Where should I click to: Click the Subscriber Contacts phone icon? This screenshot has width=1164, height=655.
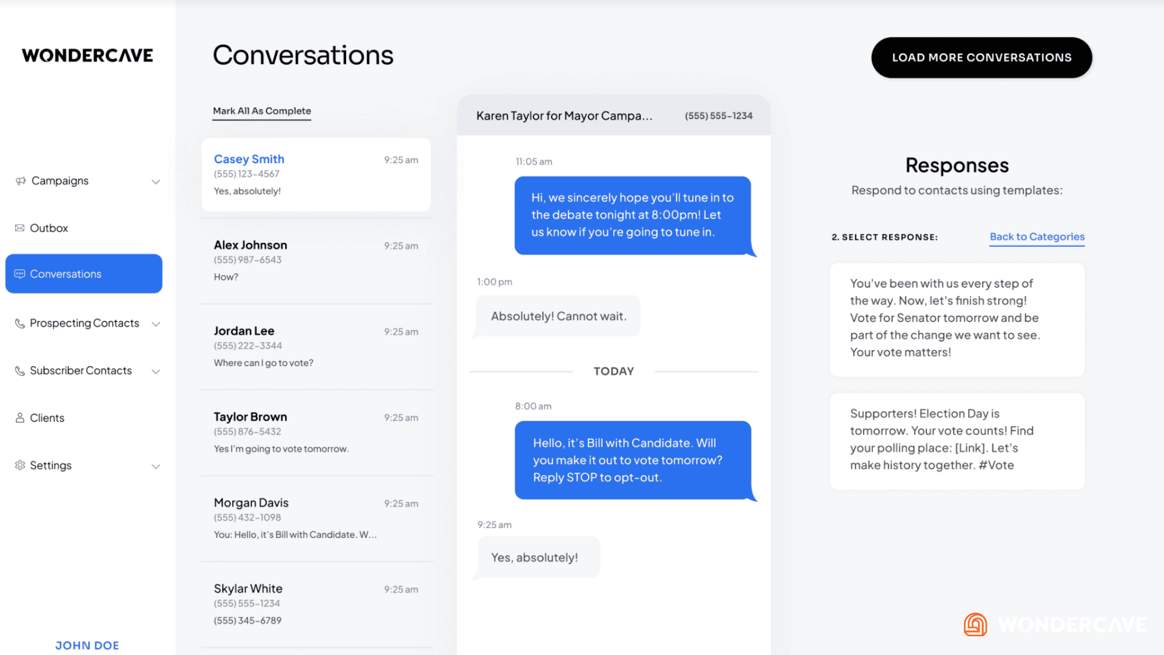[x=20, y=371]
